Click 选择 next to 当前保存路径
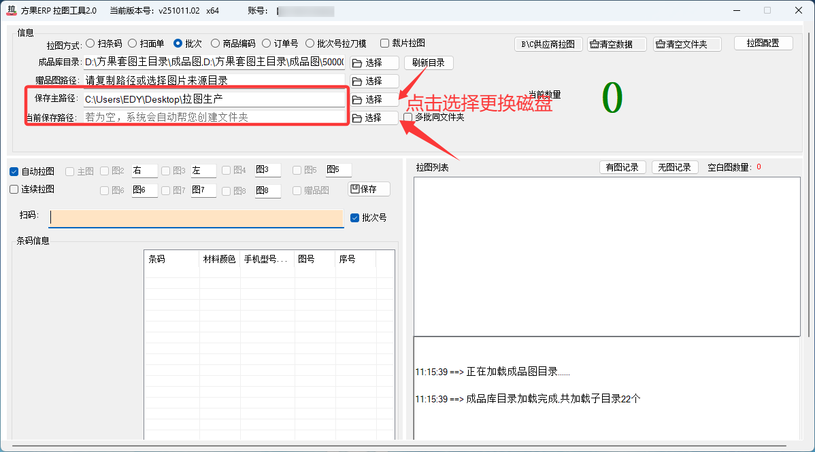Image resolution: width=815 pixels, height=452 pixels. coord(374,118)
